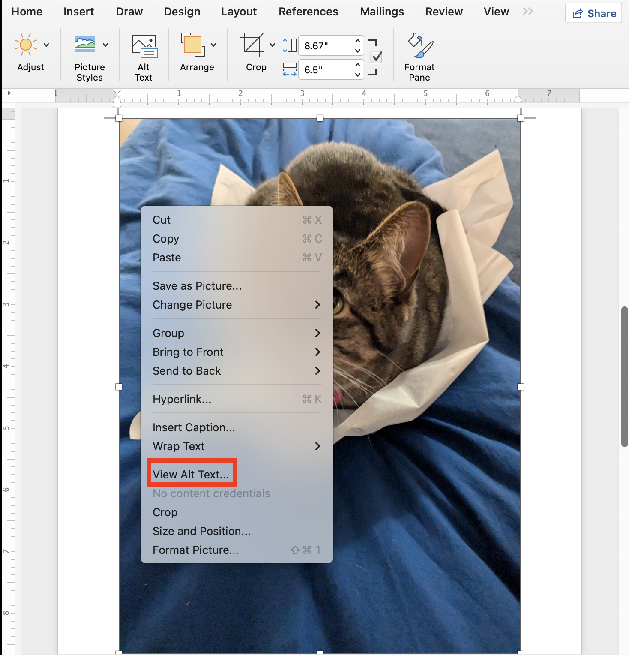Click the tab selector icon beside ruler
The height and width of the screenshot is (655, 629).
click(8, 95)
